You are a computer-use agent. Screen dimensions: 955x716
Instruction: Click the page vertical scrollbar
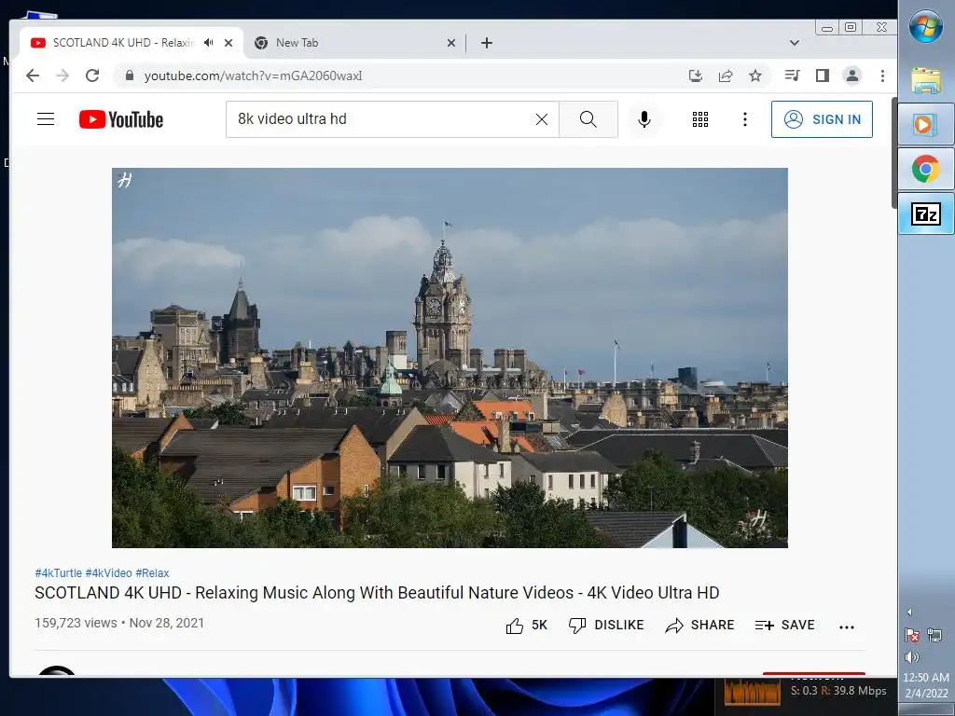[x=893, y=152]
